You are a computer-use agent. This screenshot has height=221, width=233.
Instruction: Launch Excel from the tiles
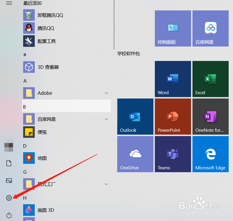[210, 79]
